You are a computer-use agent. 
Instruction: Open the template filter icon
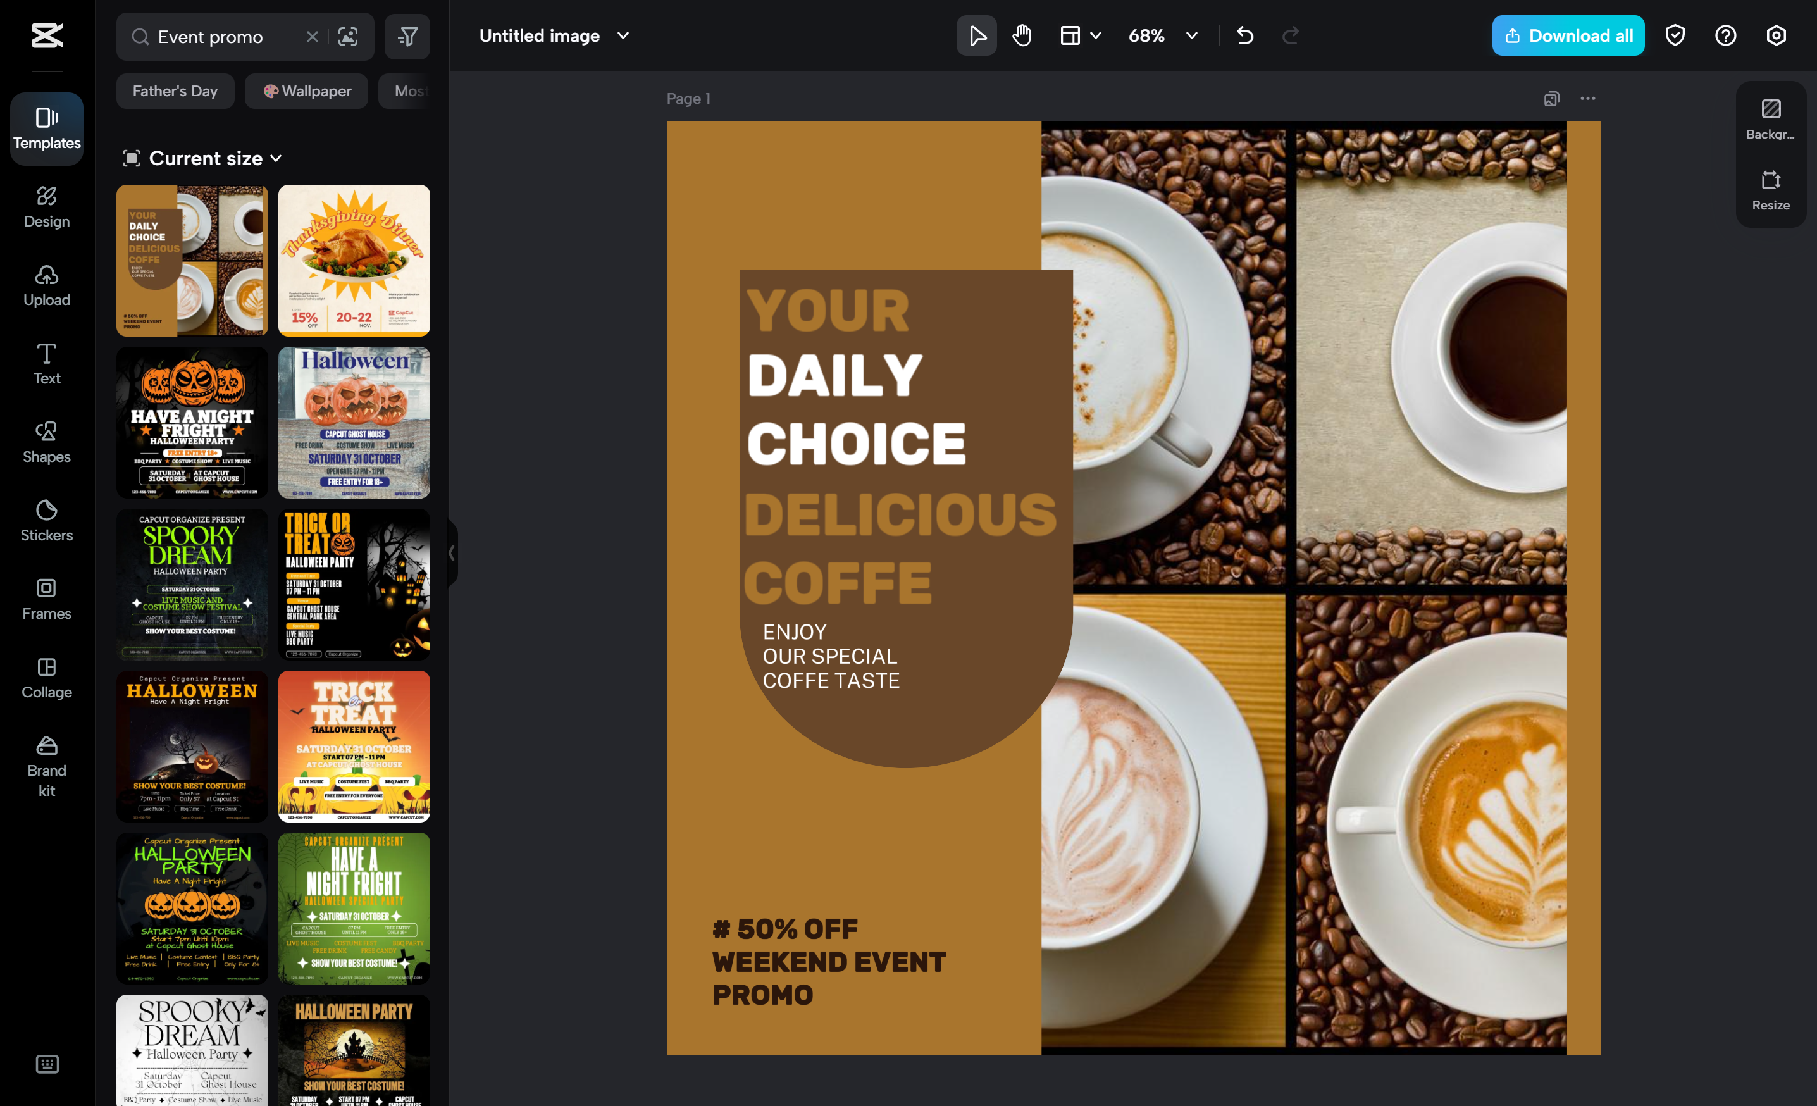(407, 37)
